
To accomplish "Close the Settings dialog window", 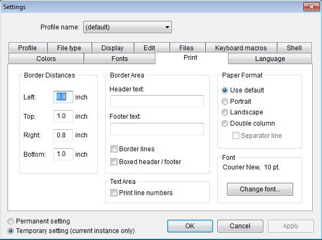I will 311,7.
